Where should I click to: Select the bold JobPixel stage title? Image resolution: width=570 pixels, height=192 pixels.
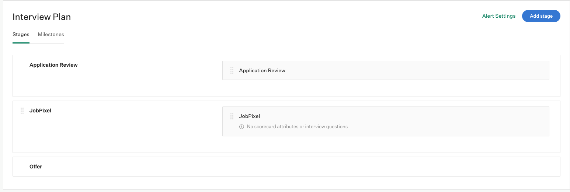pos(40,111)
